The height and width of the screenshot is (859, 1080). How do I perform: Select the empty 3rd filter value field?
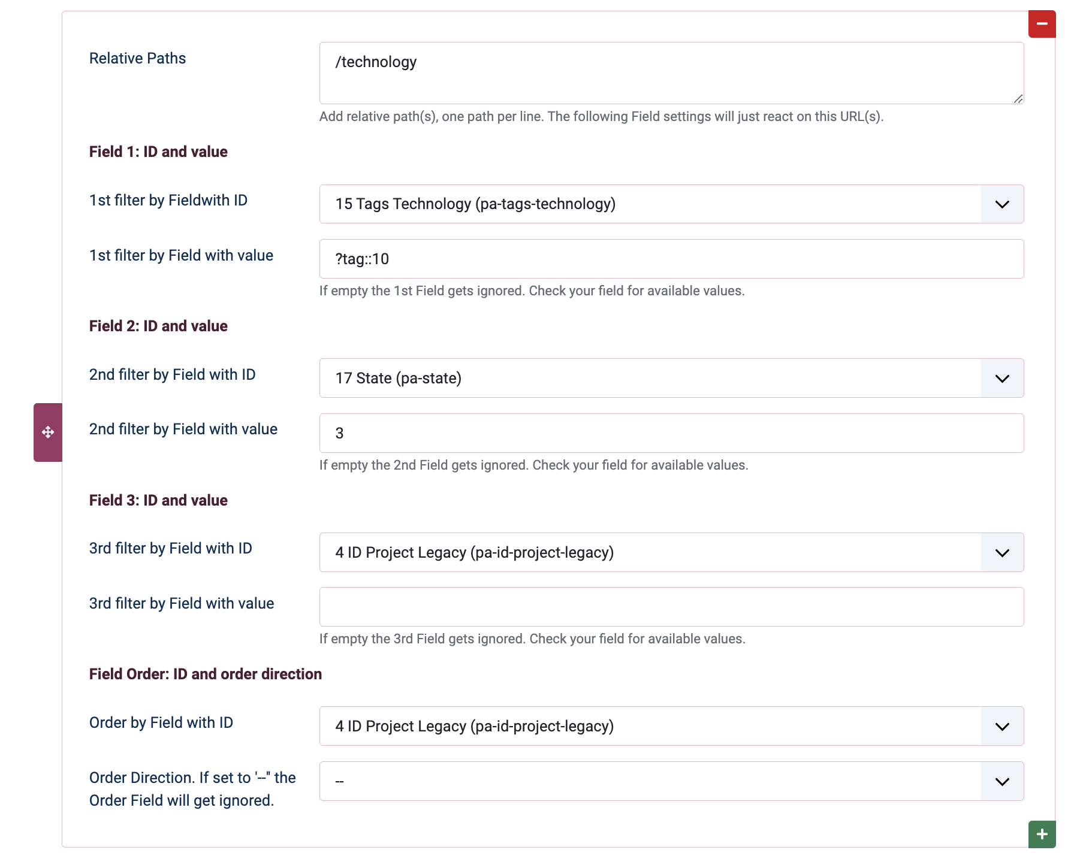click(x=671, y=607)
